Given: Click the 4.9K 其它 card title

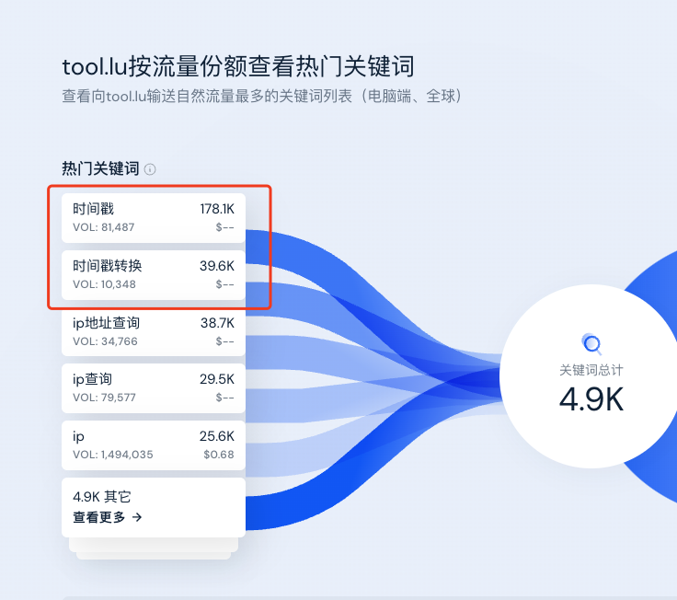Looking at the screenshot, I should click(x=102, y=497).
